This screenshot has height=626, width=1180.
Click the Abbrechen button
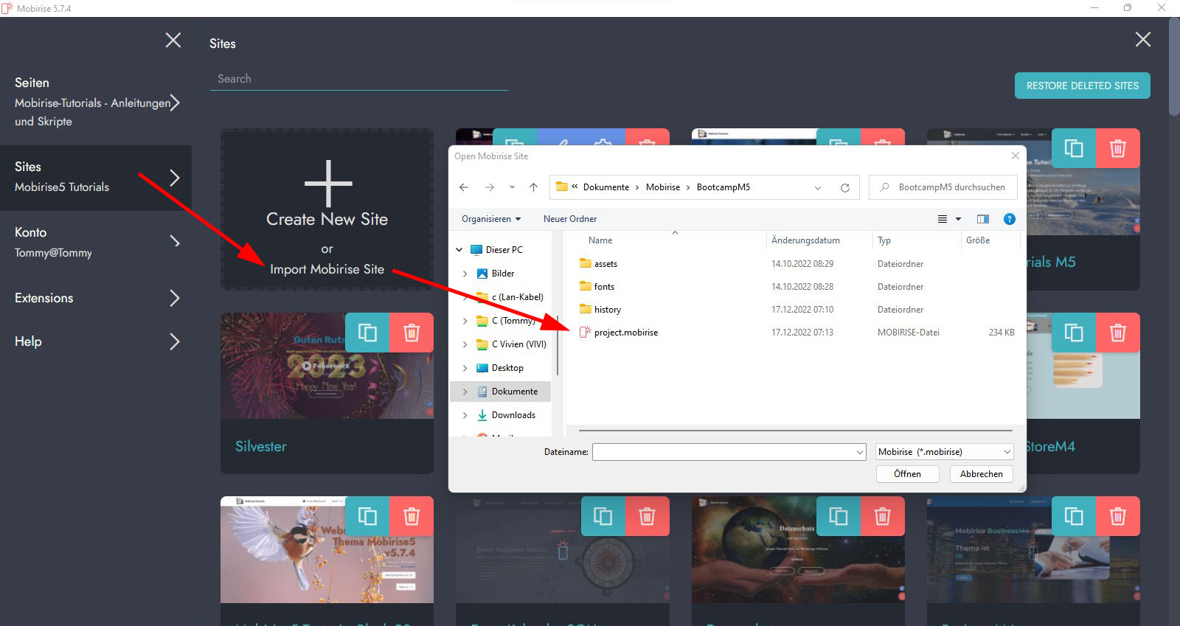click(982, 474)
